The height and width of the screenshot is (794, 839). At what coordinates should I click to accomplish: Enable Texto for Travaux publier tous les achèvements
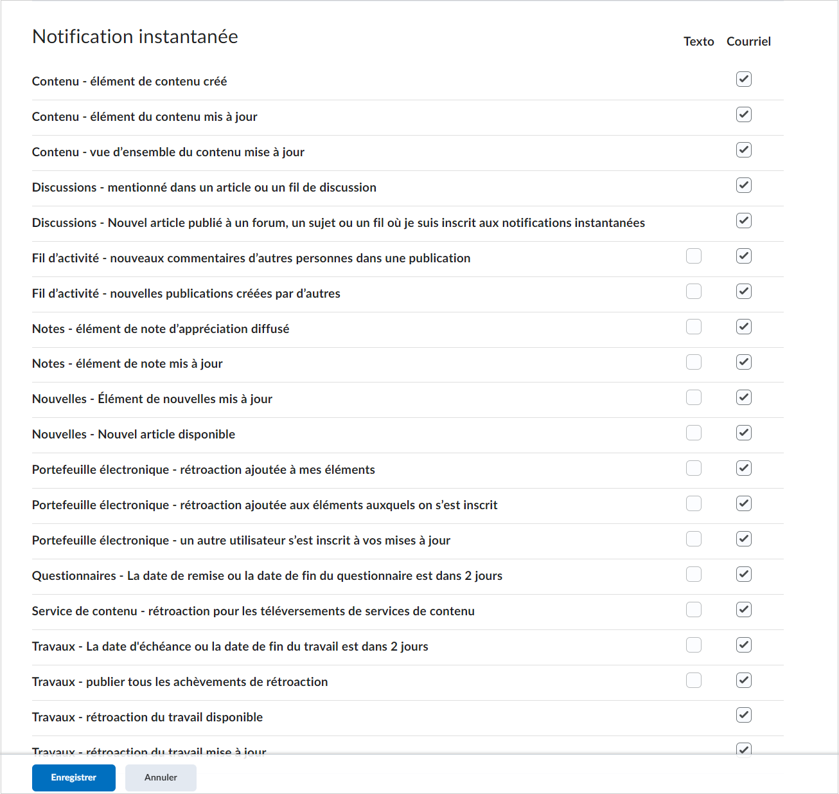click(x=693, y=680)
